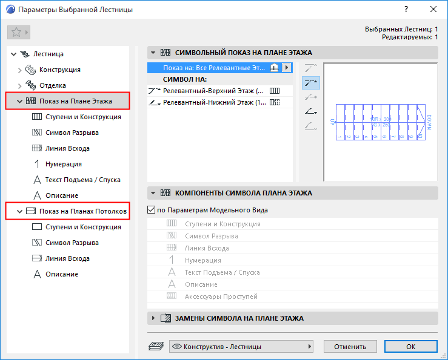
Task: Select Релевантный-Верхний Этаж row
Action: click(219, 91)
